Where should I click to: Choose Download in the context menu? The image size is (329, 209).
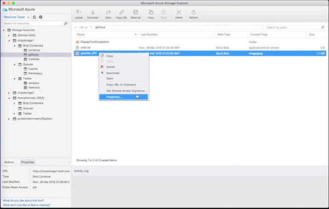click(124, 73)
